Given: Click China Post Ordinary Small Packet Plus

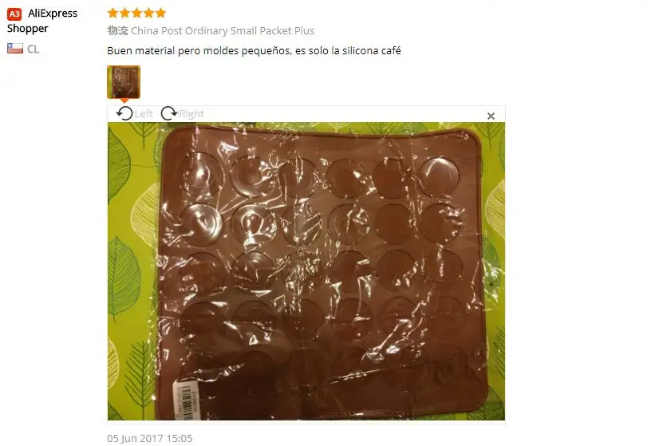Looking at the screenshot, I should tap(223, 31).
